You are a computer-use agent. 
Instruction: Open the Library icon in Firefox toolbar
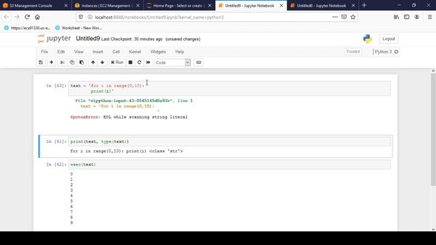click(396, 17)
